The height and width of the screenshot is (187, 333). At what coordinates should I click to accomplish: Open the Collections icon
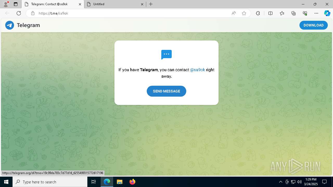tap(293, 13)
